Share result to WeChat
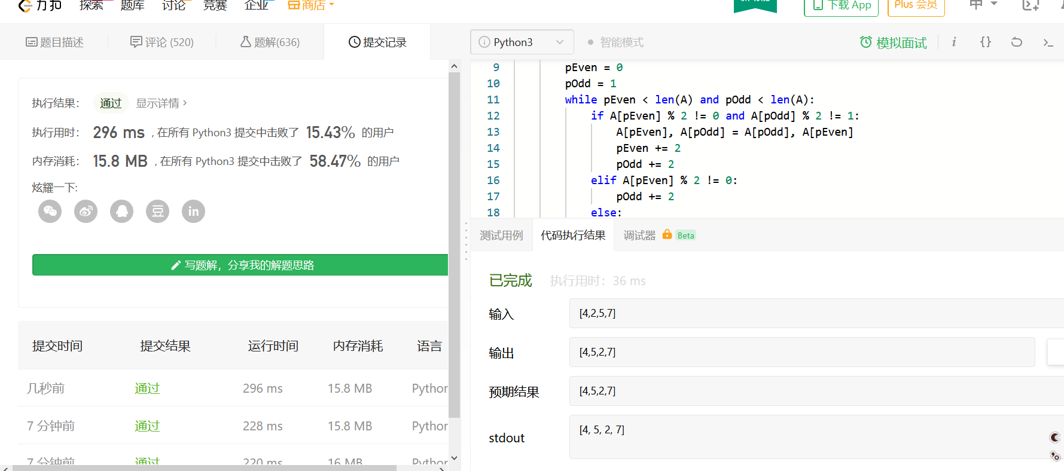 pos(50,211)
